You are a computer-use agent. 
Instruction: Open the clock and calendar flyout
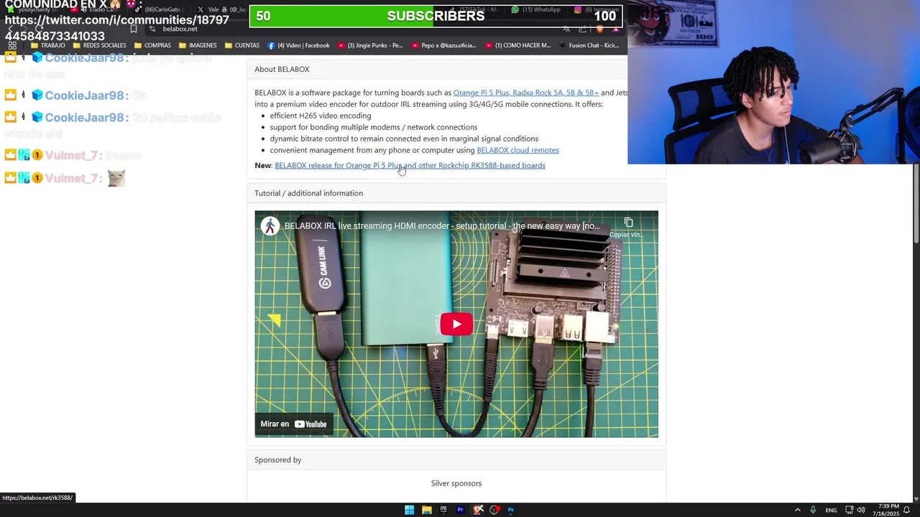point(887,510)
